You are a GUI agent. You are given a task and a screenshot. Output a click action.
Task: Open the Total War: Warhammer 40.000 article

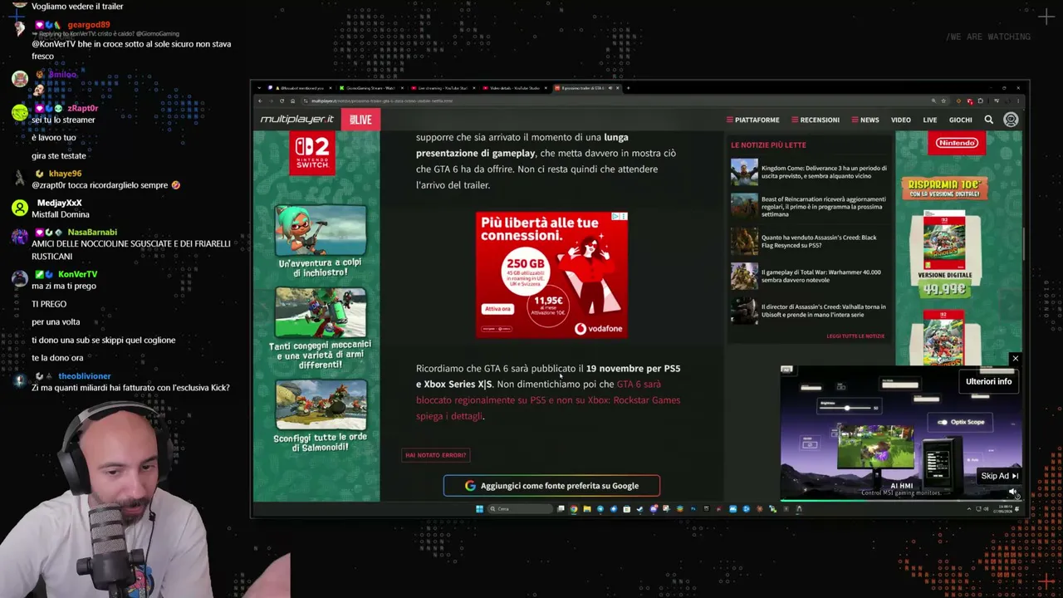click(x=821, y=276)
